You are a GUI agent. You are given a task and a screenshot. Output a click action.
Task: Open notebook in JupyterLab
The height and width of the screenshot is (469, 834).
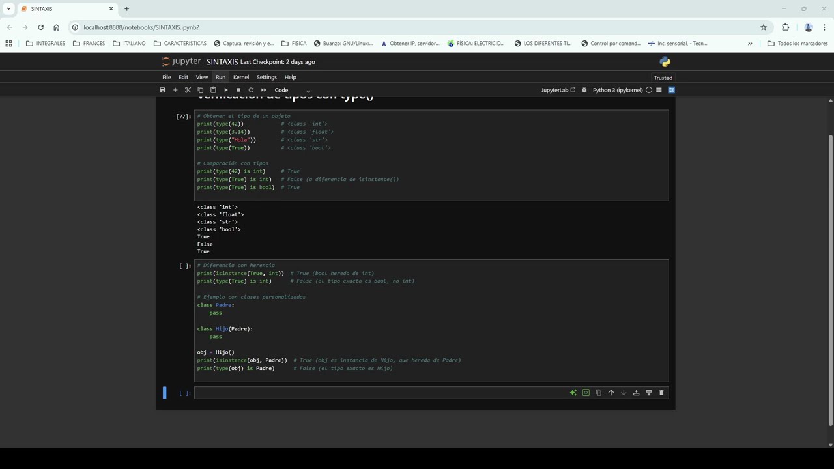558,90
